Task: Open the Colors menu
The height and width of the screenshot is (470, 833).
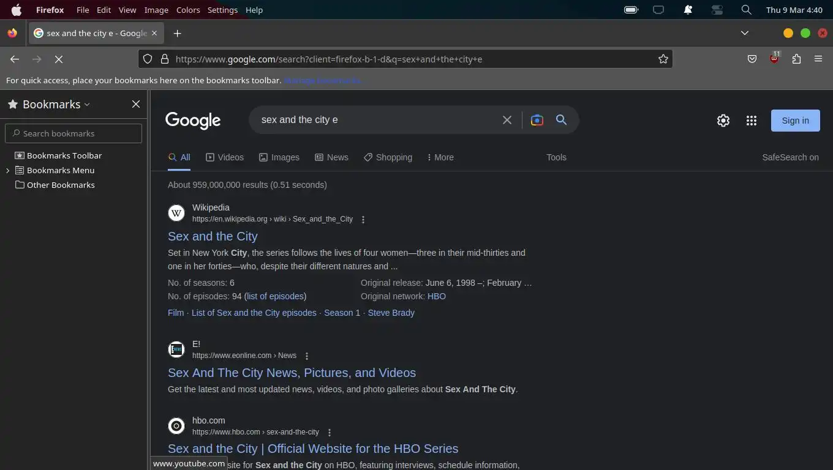Action: tap(188, 10)
